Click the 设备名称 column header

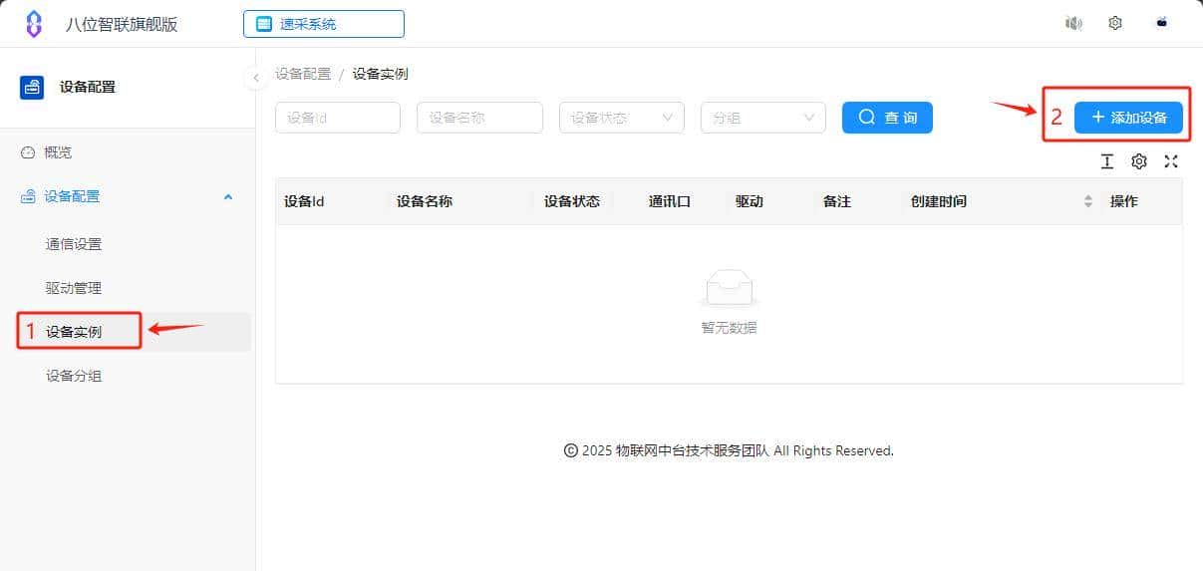point(425,201)
